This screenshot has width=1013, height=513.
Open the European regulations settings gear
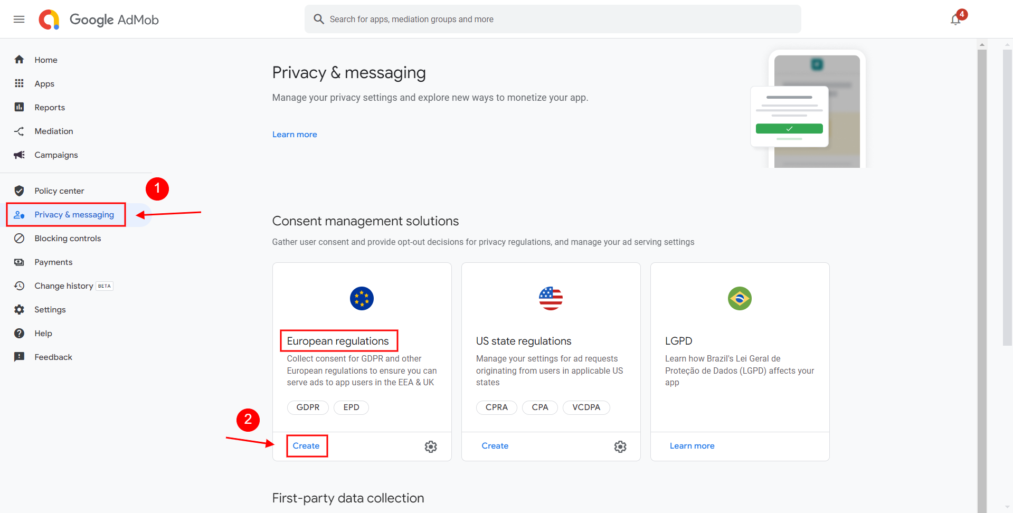(431, 446)
